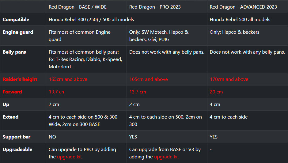Viewport: 288px width, 163px height.
Task: Click the Compatible row label
Action: pos(16,20)
